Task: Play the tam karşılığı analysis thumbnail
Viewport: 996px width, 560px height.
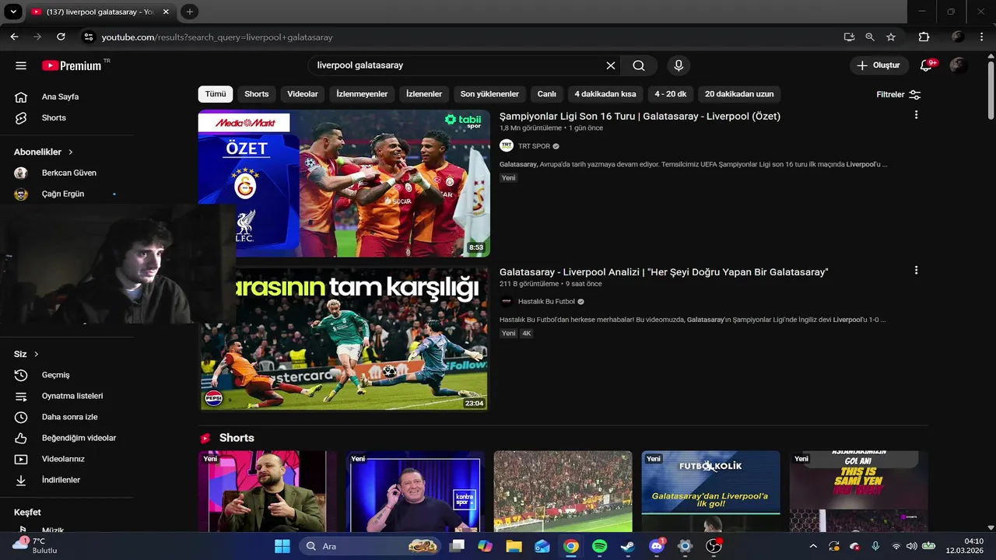Action: tap(344, 339)
